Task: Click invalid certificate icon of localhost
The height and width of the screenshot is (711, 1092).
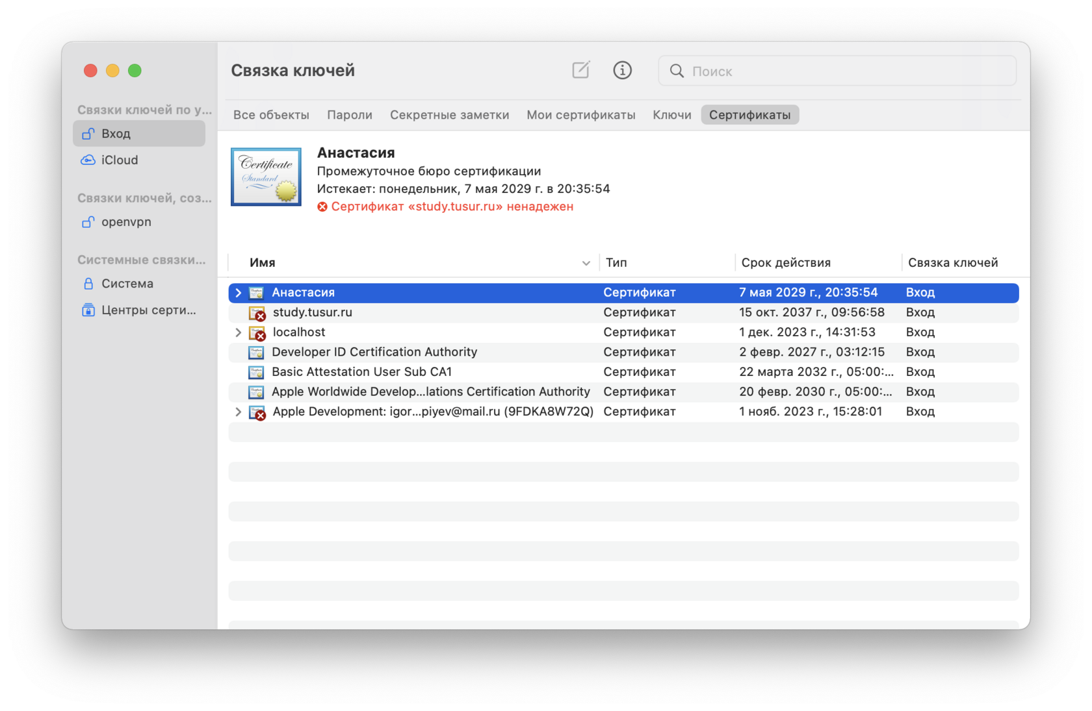Action: [x=257, y=333]
